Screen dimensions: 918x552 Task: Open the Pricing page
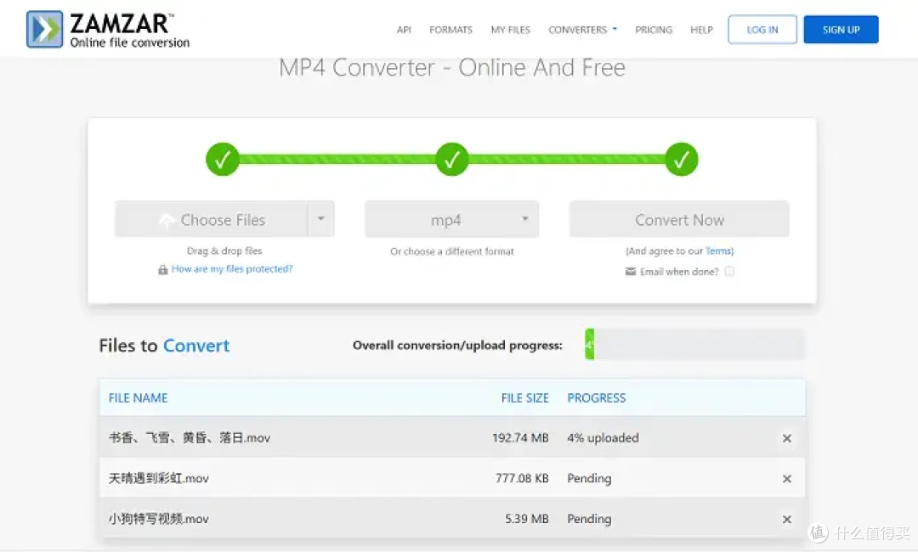[654, 29]
